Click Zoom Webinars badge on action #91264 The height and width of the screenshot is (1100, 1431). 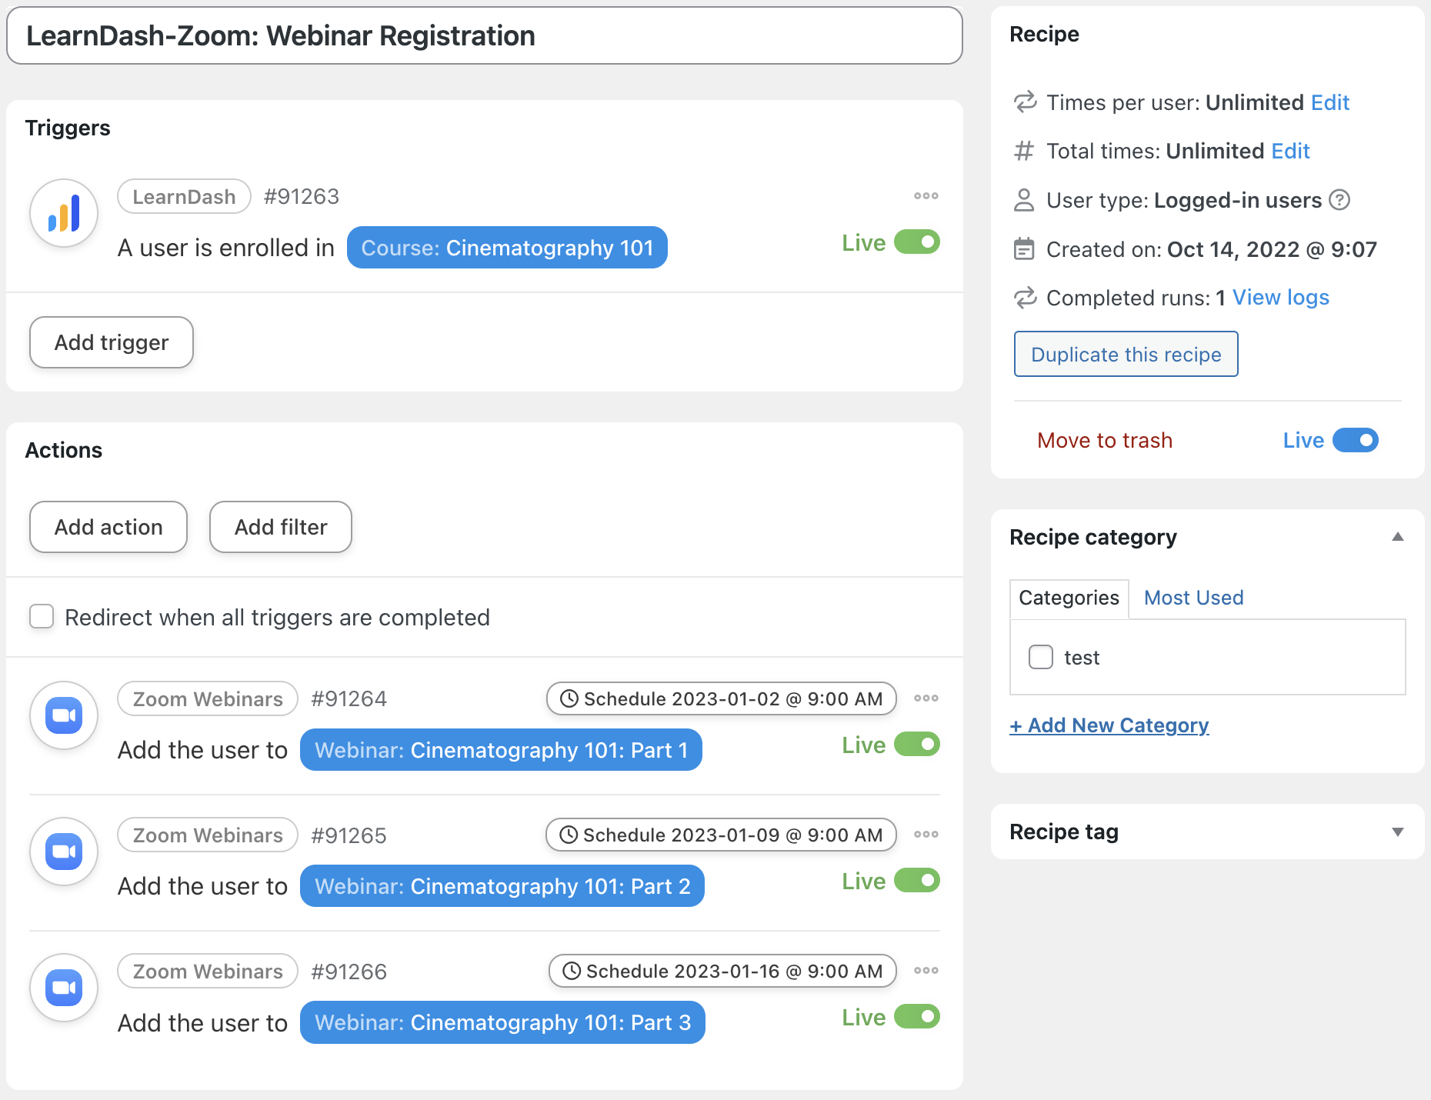pyautogui.click(x=208, y=698)
